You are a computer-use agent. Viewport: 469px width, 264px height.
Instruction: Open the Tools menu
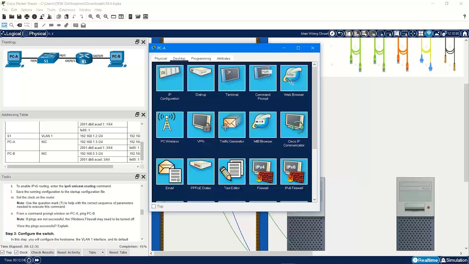coord(51,10)
